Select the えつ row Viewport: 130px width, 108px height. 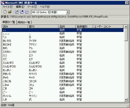63,56
